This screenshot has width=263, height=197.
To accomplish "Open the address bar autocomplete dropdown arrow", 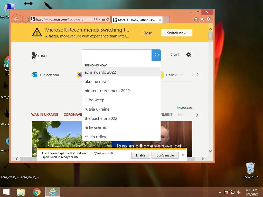I will [x=99, y=19].
